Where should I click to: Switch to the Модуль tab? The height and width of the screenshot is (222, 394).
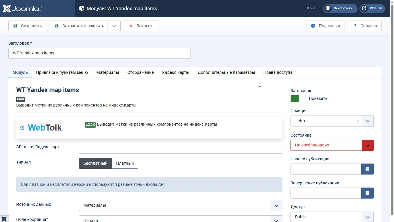point(20,72)
